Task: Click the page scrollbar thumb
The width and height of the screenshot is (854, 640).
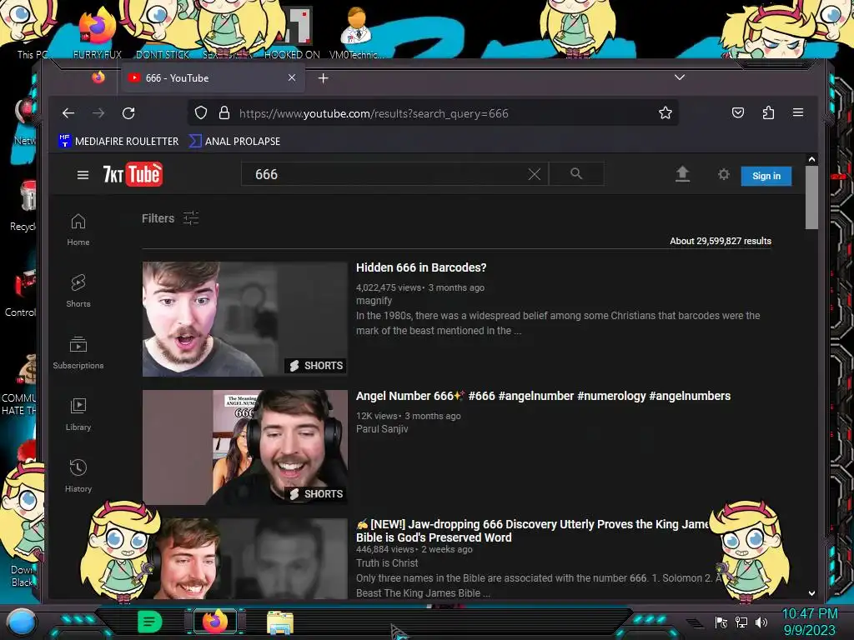Action: 811,197
